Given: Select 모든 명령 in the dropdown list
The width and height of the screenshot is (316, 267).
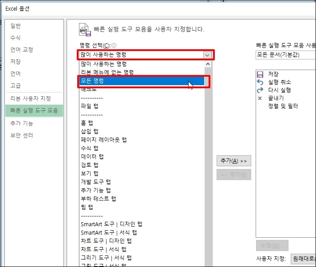Looking at the screenshot, I should coord(142,81).
